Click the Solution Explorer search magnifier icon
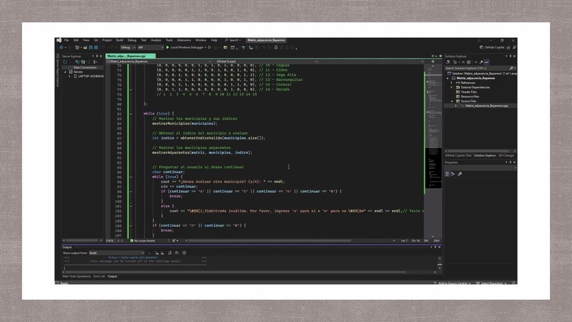 click(x=511, y=68)
